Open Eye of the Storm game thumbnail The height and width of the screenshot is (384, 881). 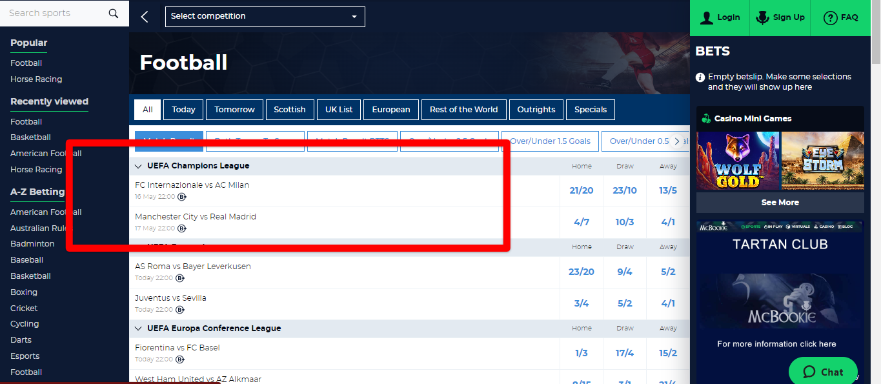pyautogui.click(x=823, y=161)
